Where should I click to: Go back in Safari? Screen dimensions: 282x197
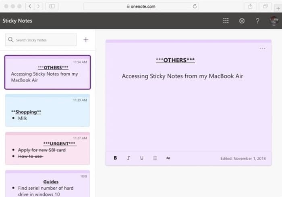30,6
